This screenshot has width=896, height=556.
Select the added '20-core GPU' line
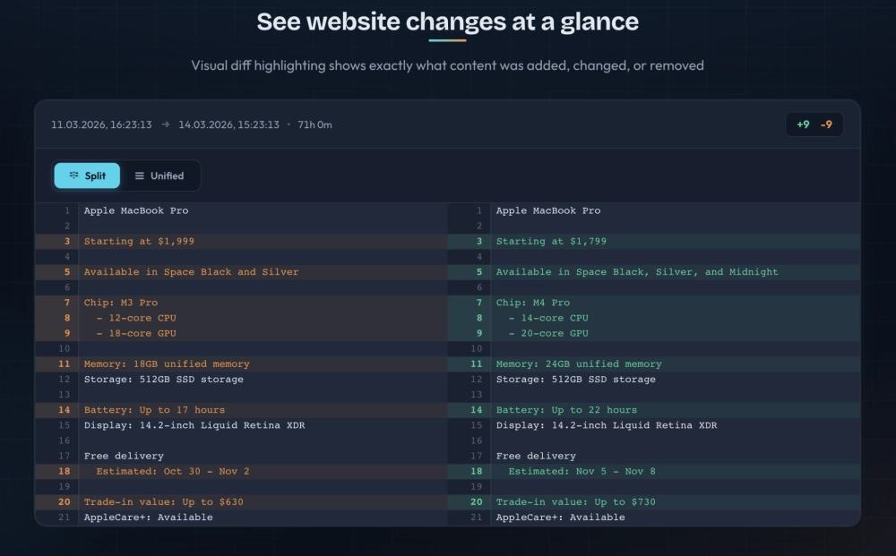point(548,333)
